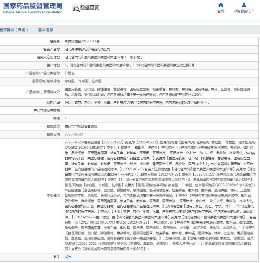This screenshot has height=263, width=260.
Task: Select the 型号规格/包装规格 label
Action: click(46, 81)
